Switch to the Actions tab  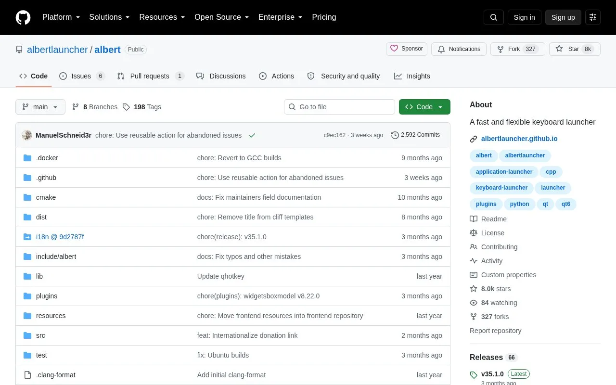pyautogui.click(x=276, y=76)
